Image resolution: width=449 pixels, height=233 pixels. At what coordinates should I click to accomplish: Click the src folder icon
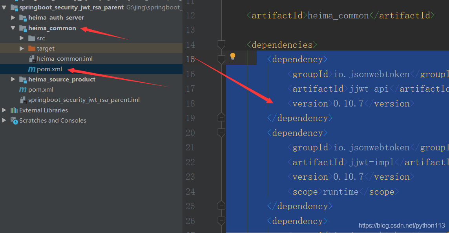click(32, 38)
